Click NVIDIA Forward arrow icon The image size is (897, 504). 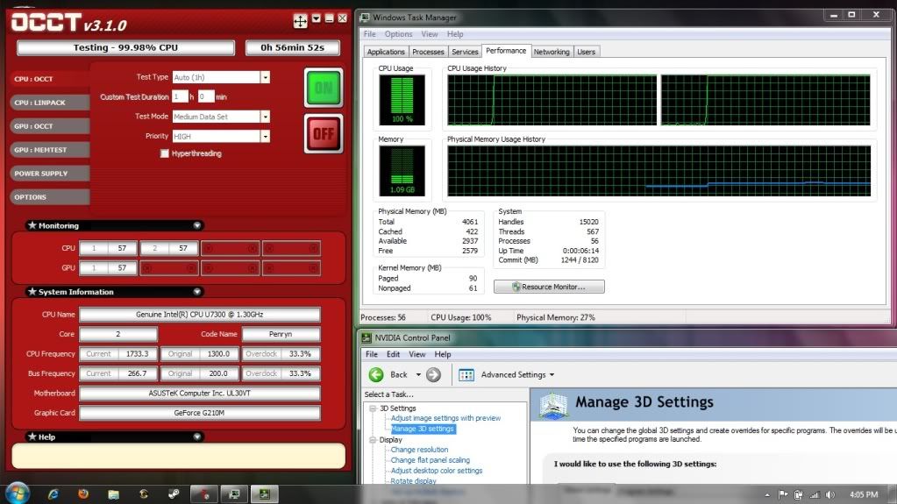click(434, 374)
